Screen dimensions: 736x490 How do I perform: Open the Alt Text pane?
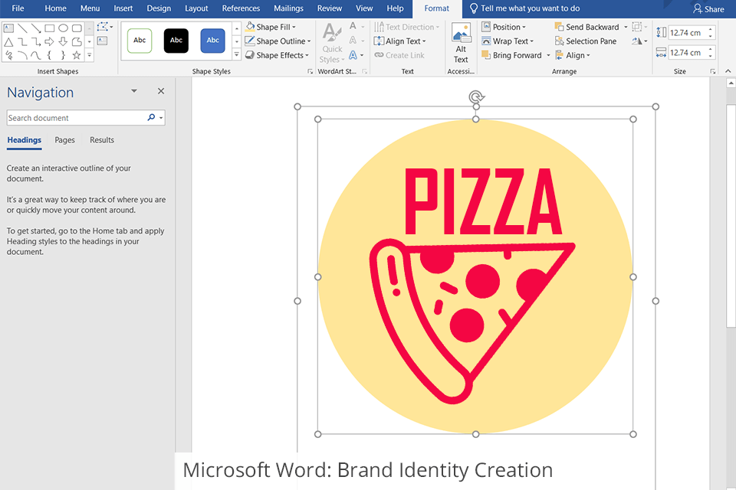coord(460,43)
